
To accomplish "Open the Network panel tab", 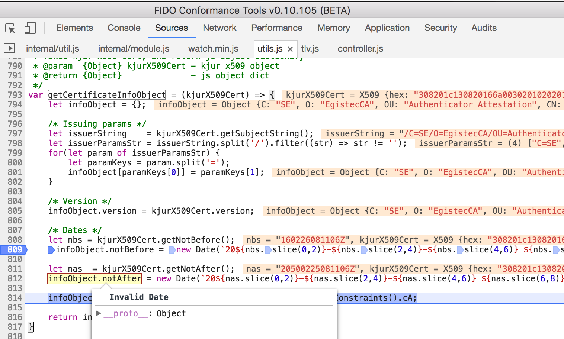I will point(219,28).
